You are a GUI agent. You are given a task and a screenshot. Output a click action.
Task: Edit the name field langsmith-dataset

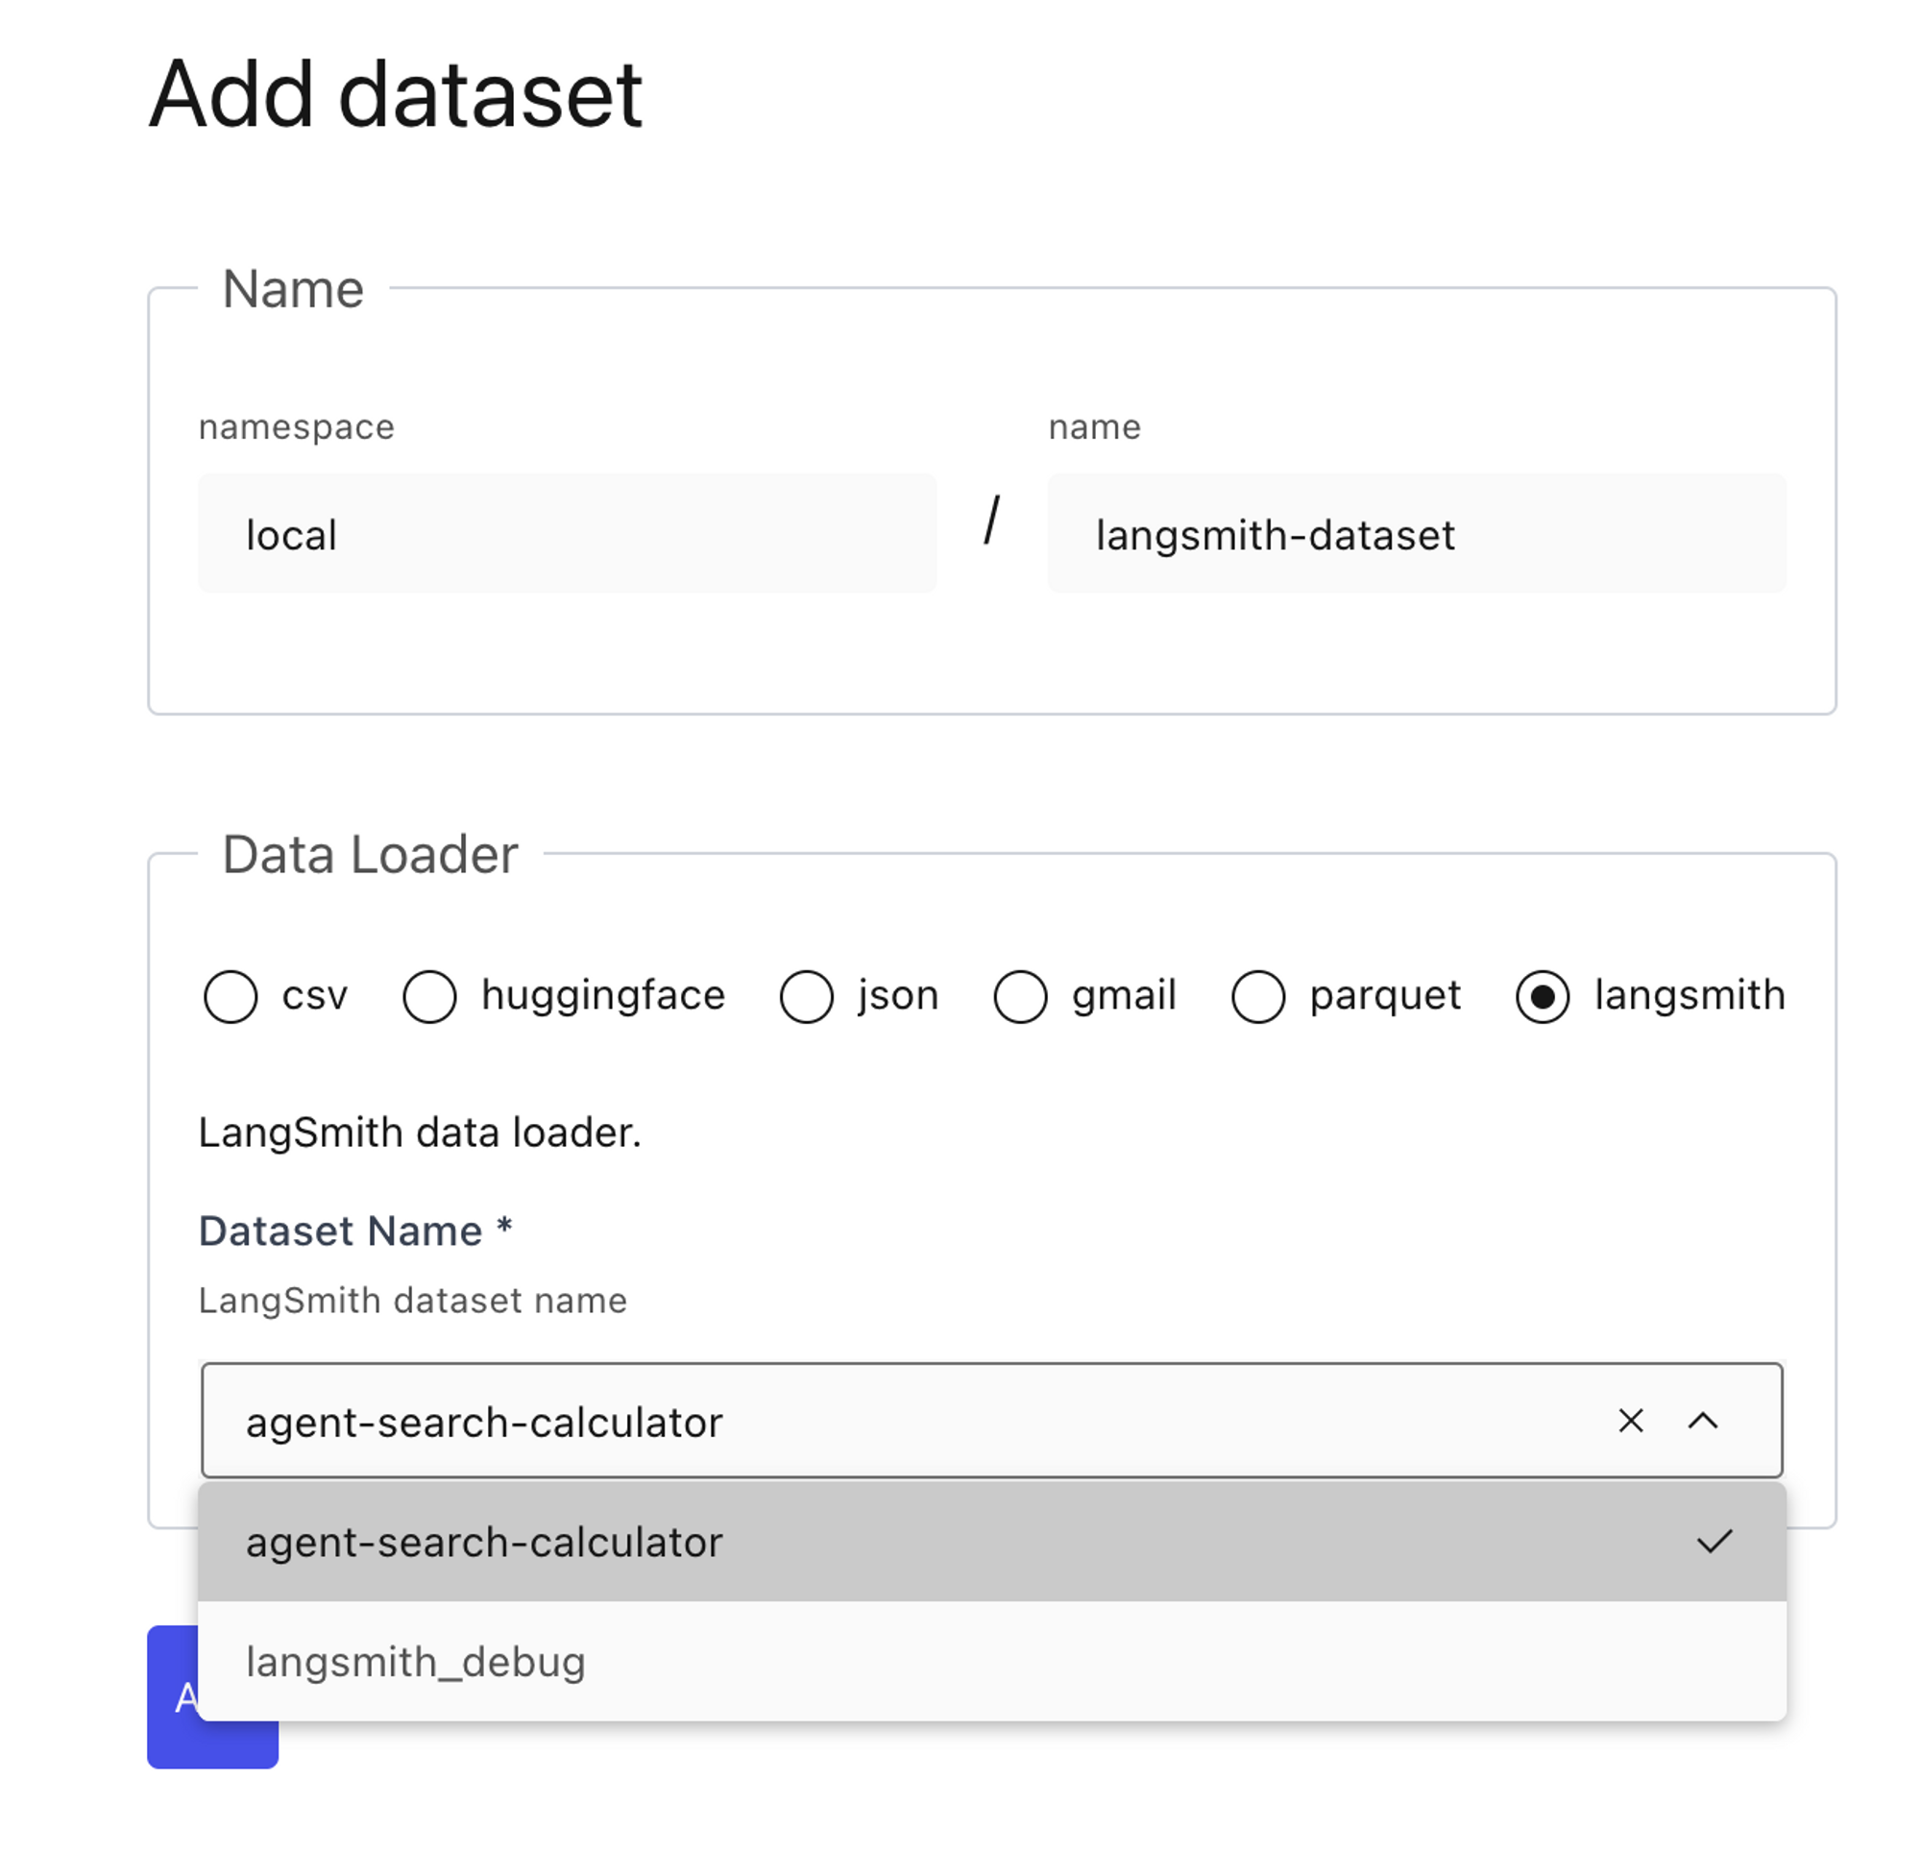click(1415, 533)
